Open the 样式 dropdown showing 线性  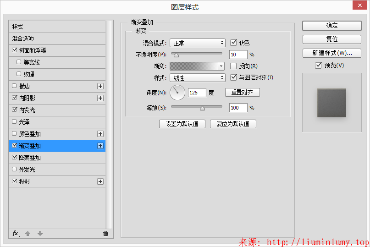coord(198,77)
